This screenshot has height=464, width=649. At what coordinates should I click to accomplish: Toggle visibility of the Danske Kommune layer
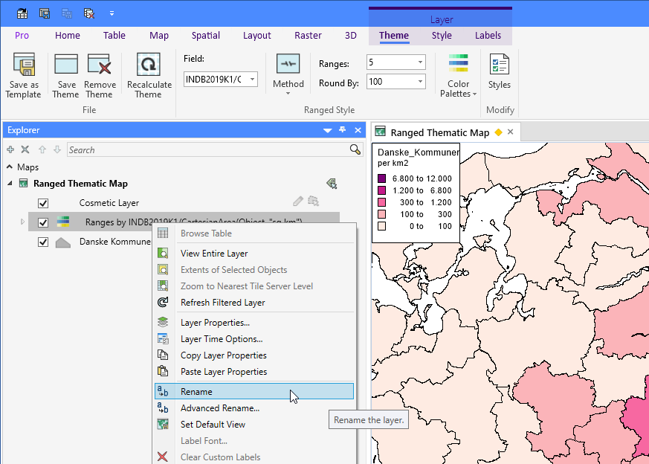coord(43,241)
